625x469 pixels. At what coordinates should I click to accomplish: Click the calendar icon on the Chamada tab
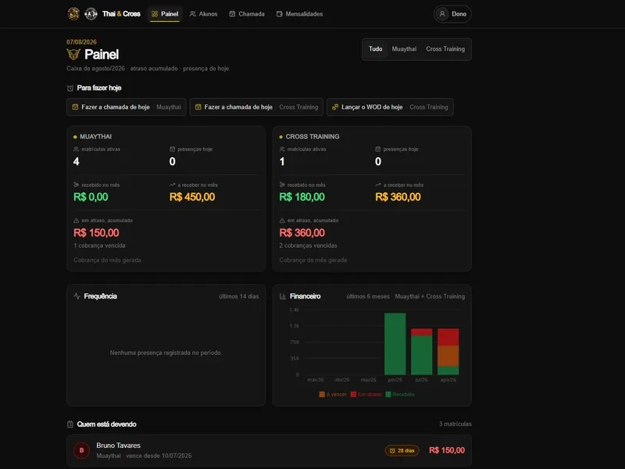tap(232, 14)
